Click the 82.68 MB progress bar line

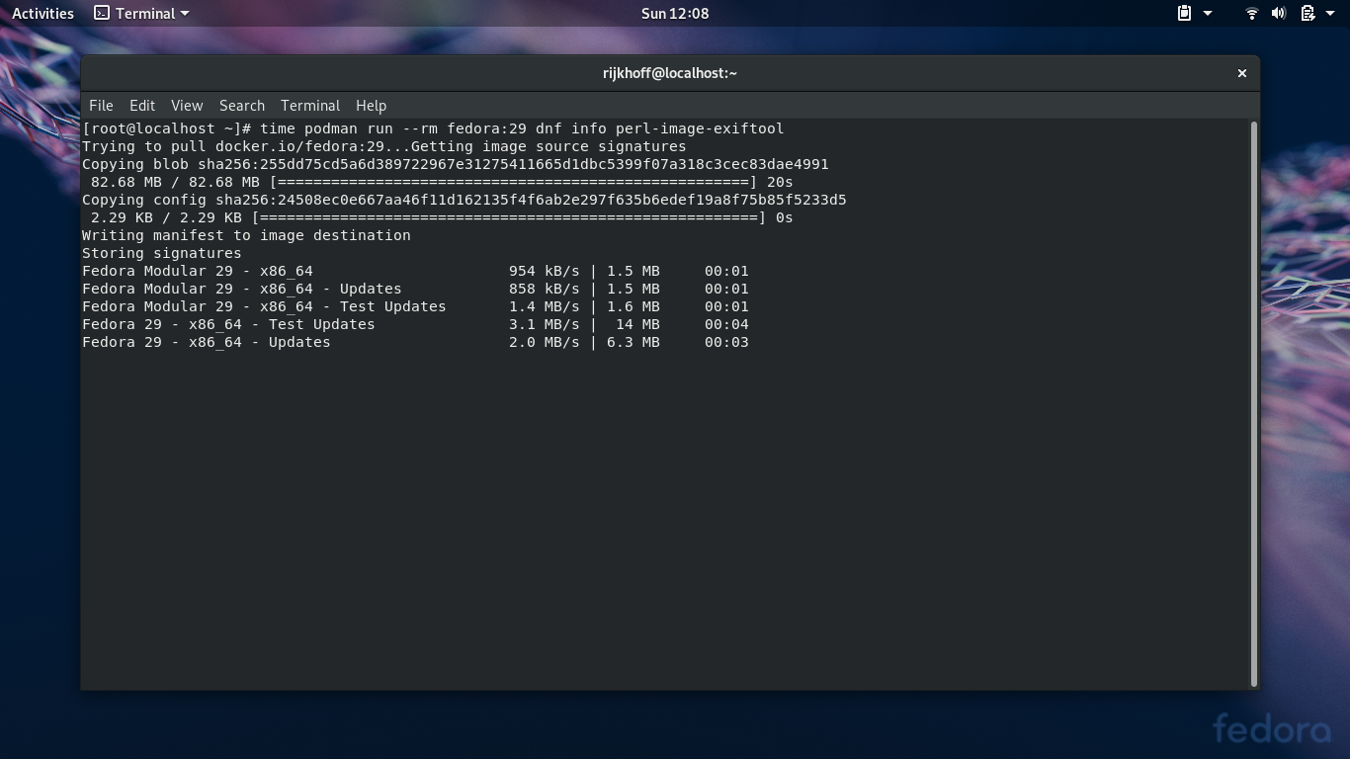click(442, 182)
